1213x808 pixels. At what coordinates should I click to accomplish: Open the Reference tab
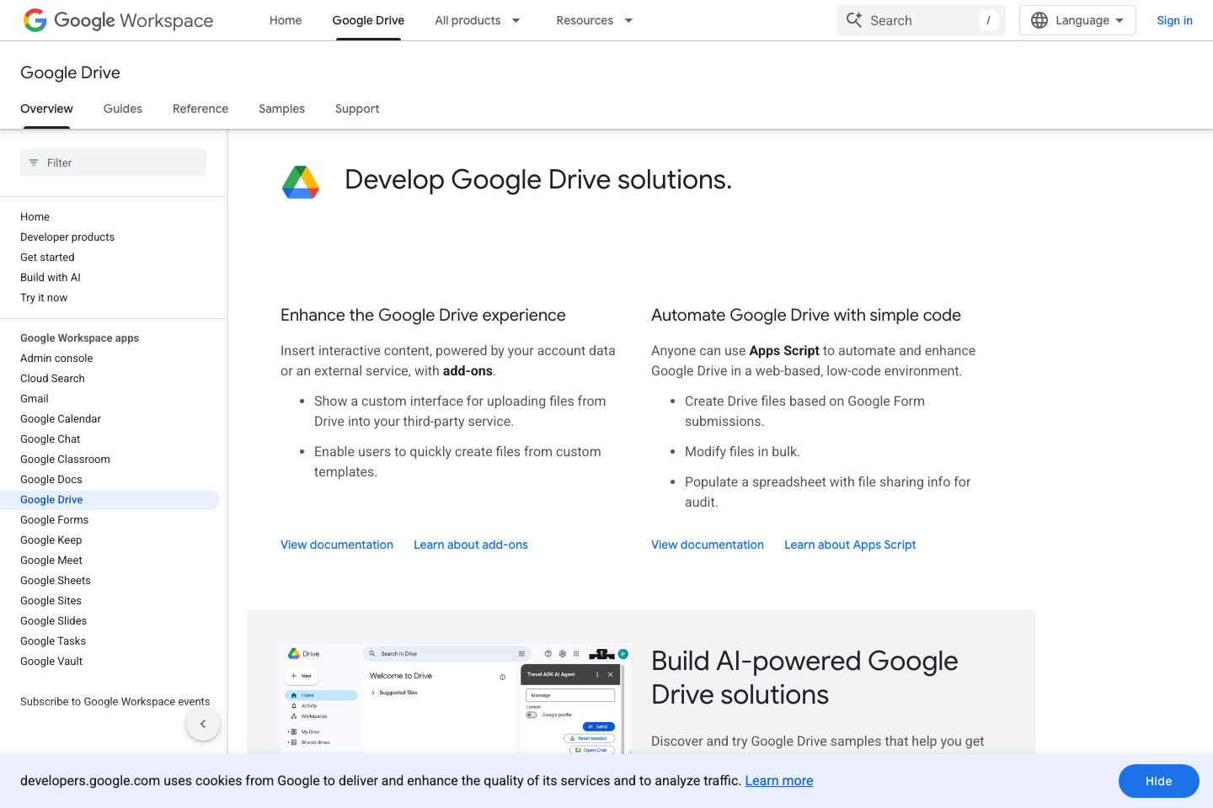tap(200, 109)
